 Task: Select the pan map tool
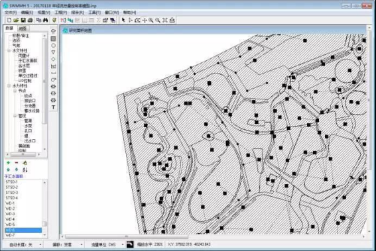[145, 21]
